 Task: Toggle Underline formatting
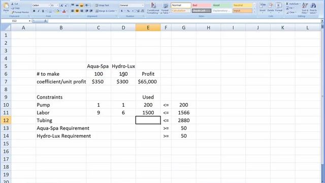coord(43,11)
